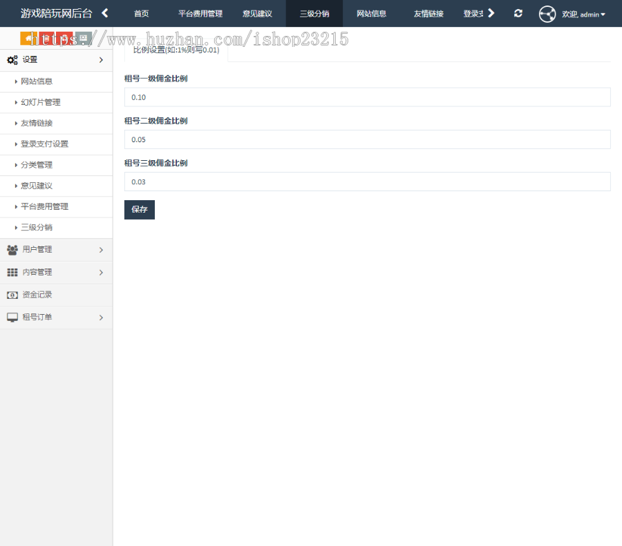
Task: Click the gears icon next to 设置
Action: coord(12,60)
